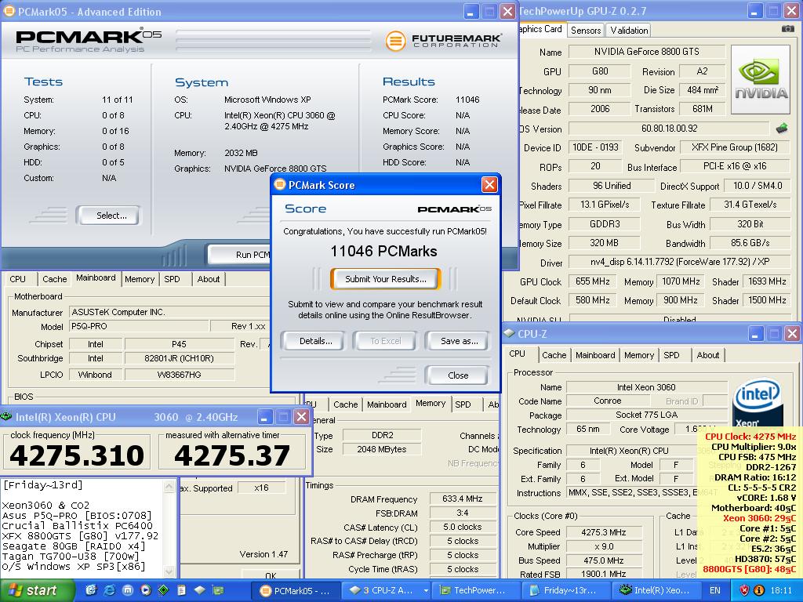Click the green diamond quick launch icon
The height and width of the screenshot is (602, 803).
coord(163,590)
